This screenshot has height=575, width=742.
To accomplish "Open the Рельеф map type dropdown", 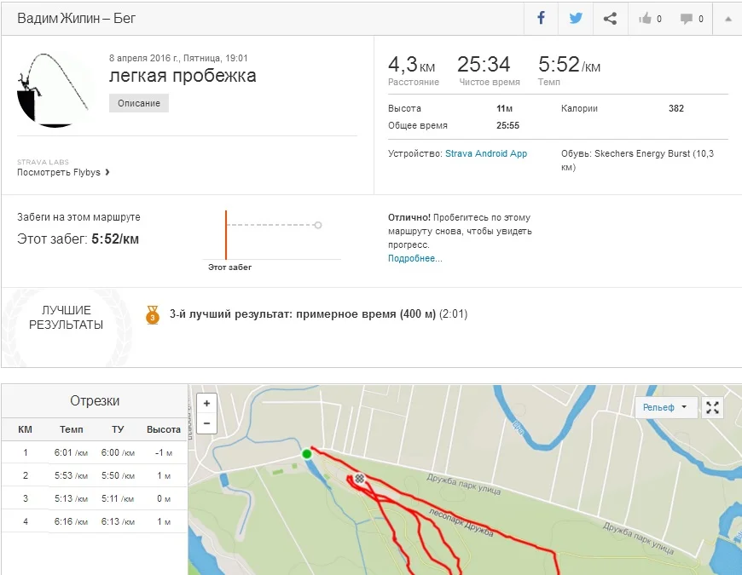I will pos(665,407).
